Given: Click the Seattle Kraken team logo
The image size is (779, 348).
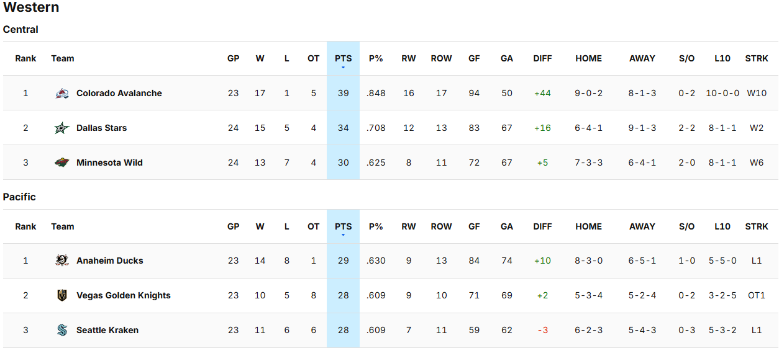Looking at the screenshot, I should [x=62, y=330].
